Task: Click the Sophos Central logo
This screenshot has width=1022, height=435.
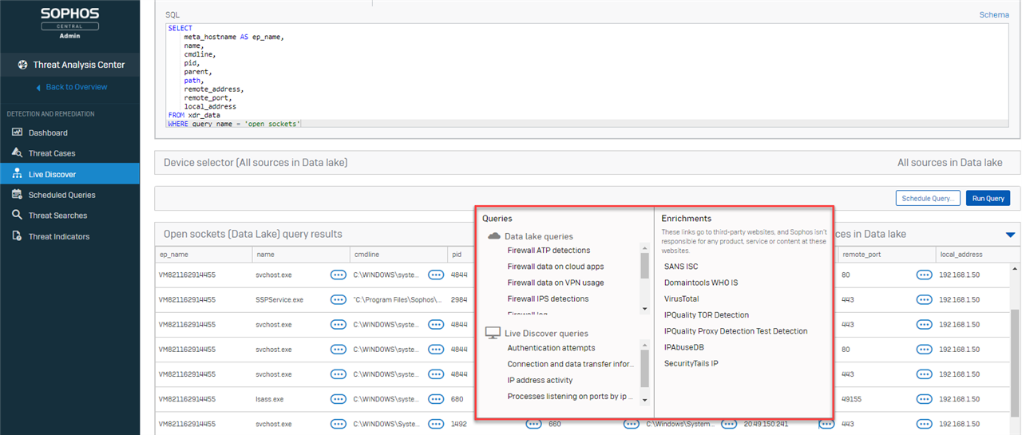Action: click(x=69, y=20)
